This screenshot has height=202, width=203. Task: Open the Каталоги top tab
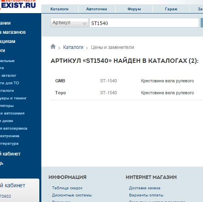(x=60, y=9)
